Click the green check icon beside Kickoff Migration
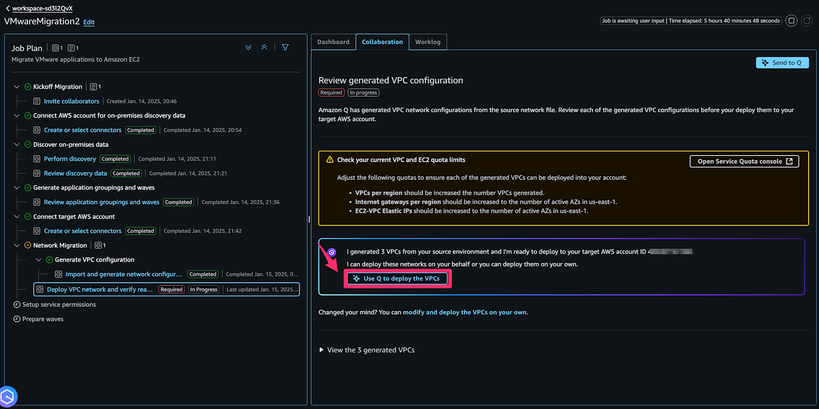 [28, 87]
